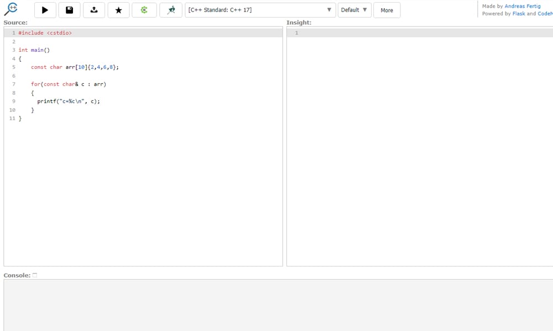Click the C++ Insights magnifier logo
Screen dimensions: 553x331
coord(11,9)
